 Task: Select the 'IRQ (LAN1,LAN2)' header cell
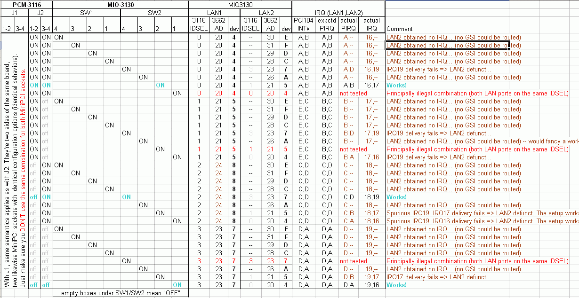(338, 13)
